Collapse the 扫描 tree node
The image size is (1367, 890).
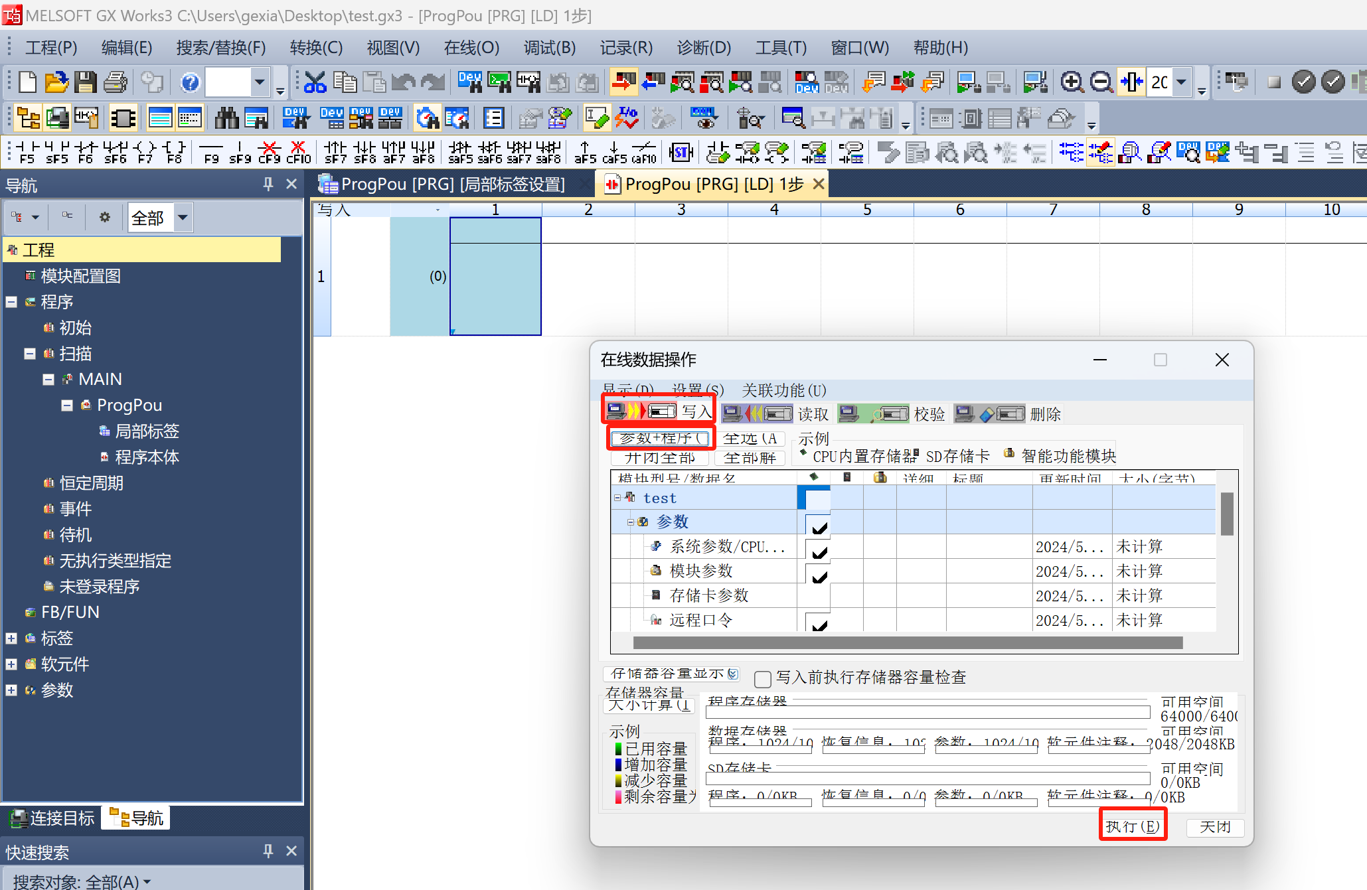coord(30,354)
